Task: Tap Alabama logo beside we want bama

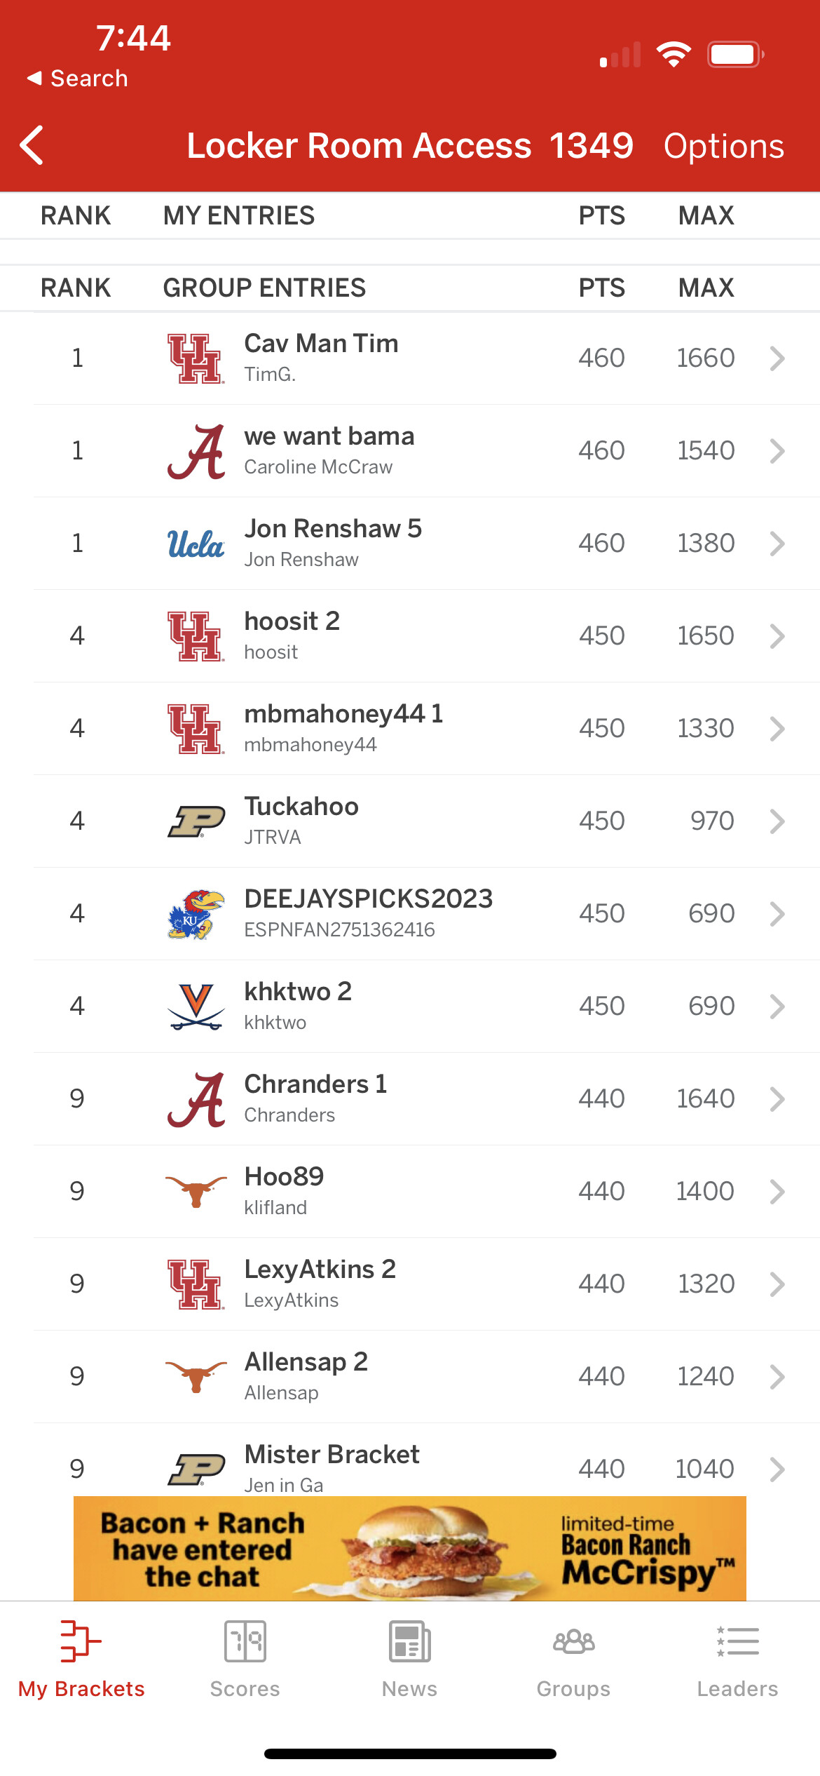Action: 196,451
